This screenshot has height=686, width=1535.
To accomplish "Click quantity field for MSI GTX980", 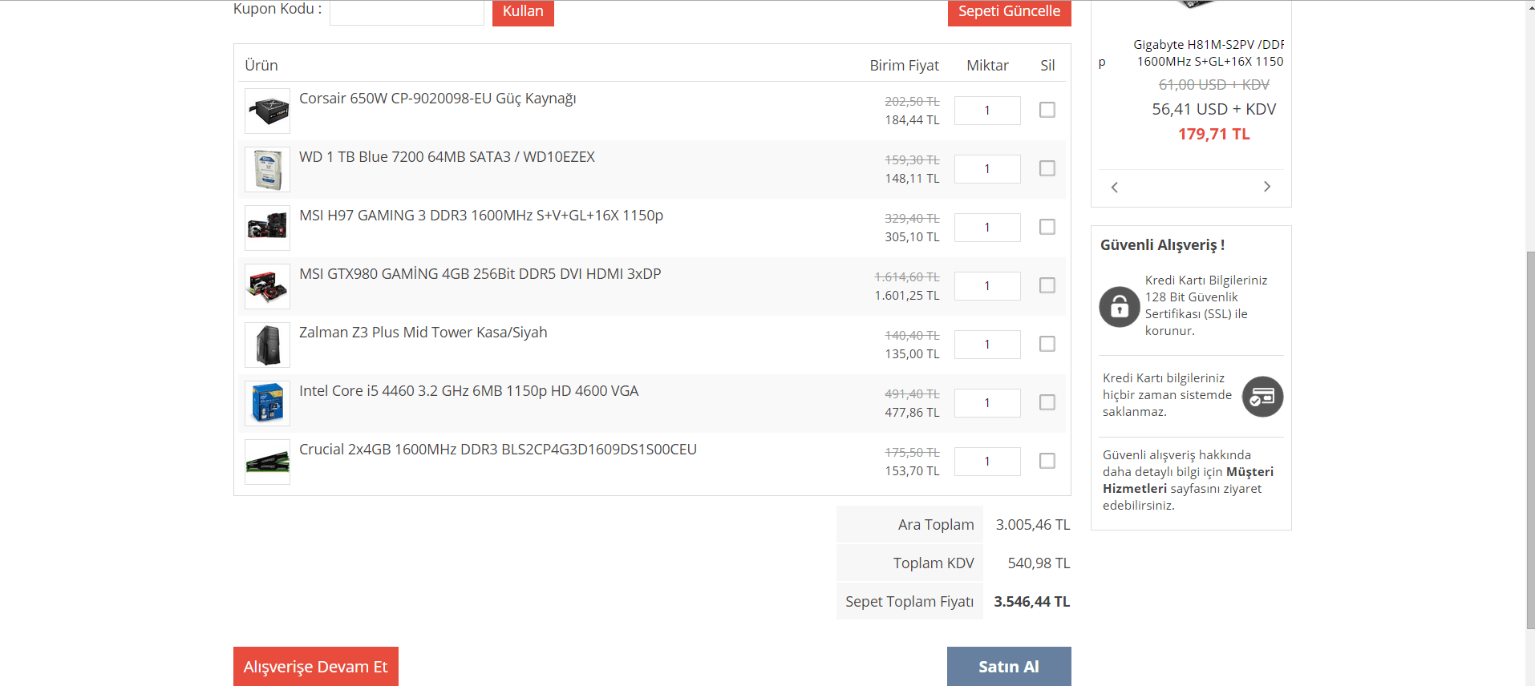I will (987, 286).
